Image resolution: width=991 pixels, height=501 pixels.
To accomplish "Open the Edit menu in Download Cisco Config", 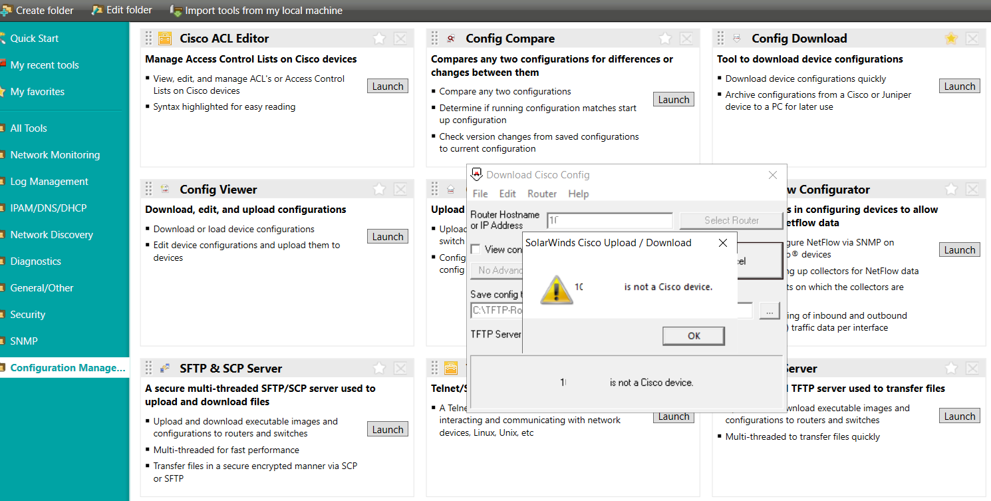I will [x=507, y=194].
